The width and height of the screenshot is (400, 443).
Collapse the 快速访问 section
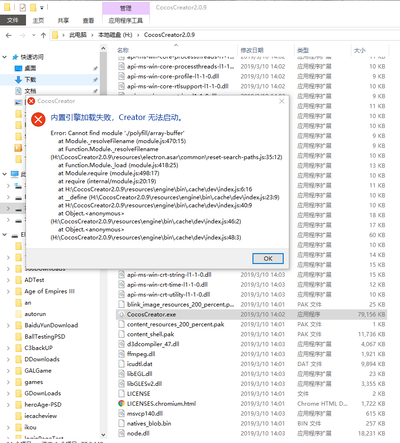tap(5, 57)
